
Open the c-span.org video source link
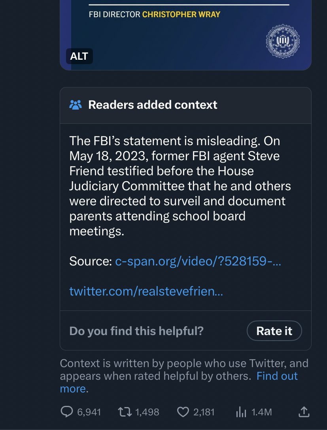pyautogui.click(x=198, y=261)
